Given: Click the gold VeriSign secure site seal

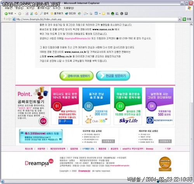Looking at the screenshot, I should 165,164.
